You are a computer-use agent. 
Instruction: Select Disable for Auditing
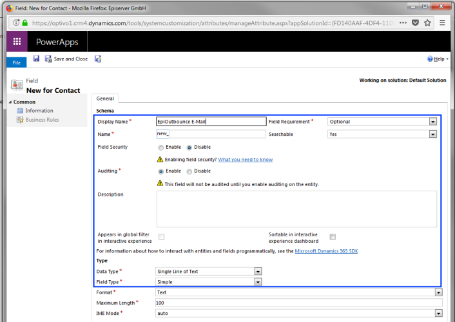pos(189,171)
